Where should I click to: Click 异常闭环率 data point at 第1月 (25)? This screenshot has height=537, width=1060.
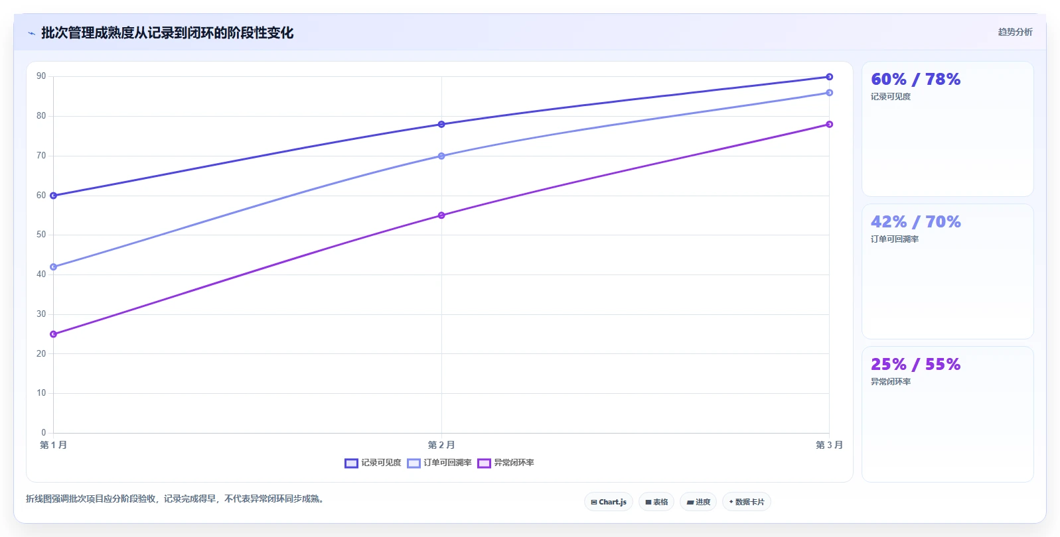54,334
